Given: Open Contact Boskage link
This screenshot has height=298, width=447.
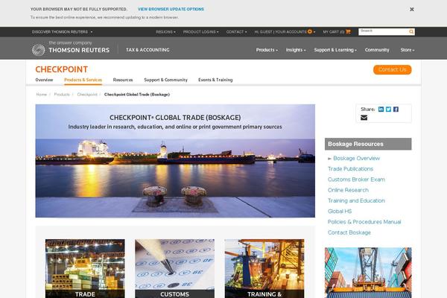Looking at the screenshot, I should coord(349,232).
